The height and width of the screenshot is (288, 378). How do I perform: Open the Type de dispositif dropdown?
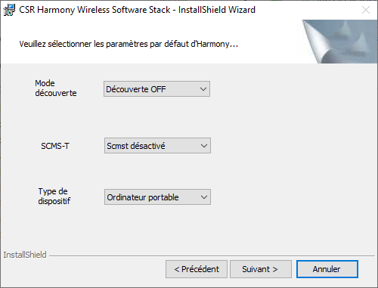tap(157, 197)
